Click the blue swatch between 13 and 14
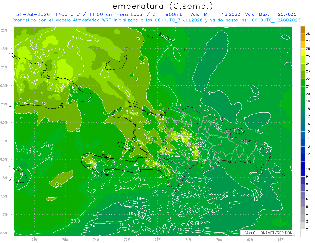This screenshot has height=243, width=315. [x=303, y=143]
